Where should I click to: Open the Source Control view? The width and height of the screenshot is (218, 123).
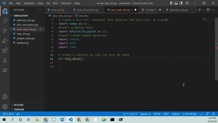5,31
